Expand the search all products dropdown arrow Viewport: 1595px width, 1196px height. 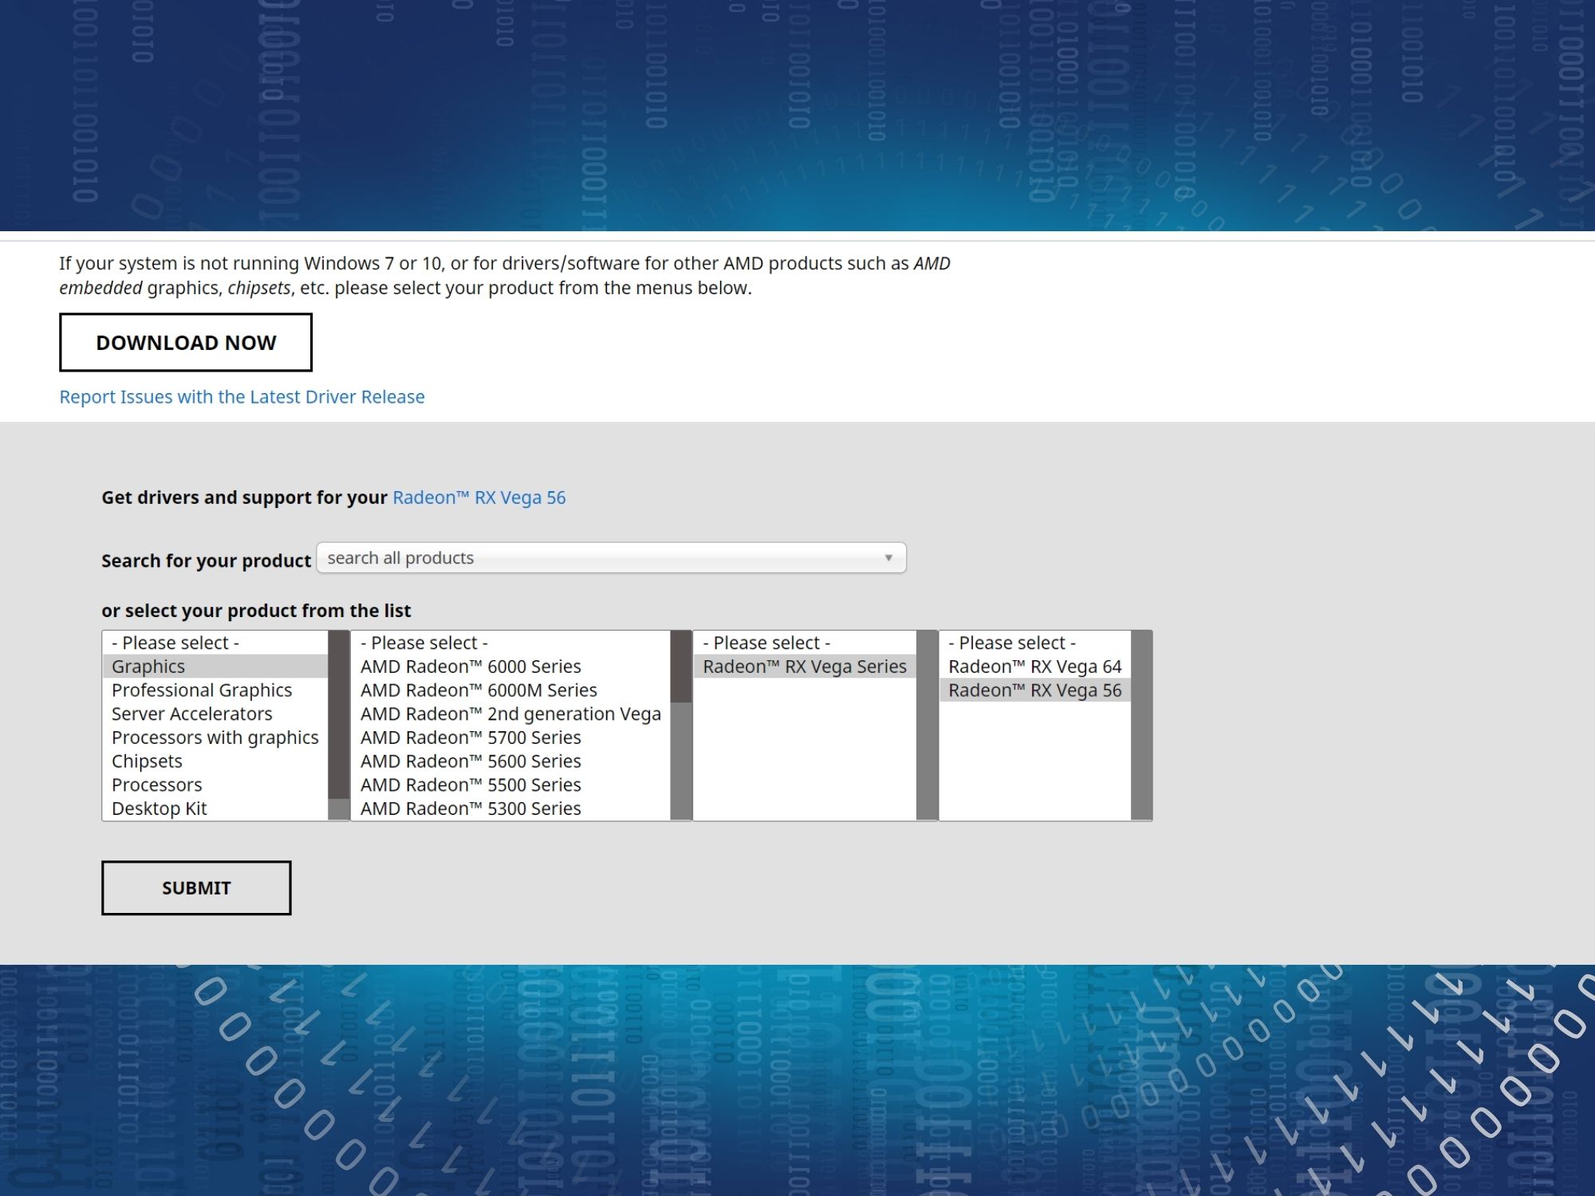tap(888, 557)
